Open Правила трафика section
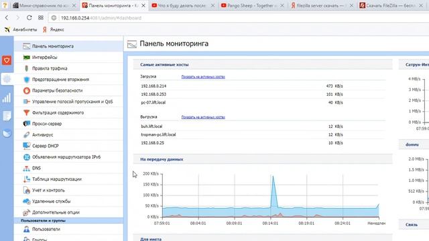Image resolution: width=429 pixels, height=241 pixels. pos(68,68)
